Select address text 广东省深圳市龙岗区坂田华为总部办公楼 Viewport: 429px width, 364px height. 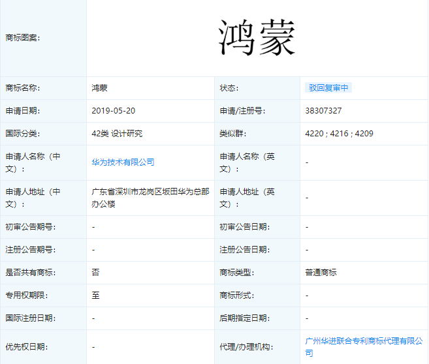click(x=150, y=198)
